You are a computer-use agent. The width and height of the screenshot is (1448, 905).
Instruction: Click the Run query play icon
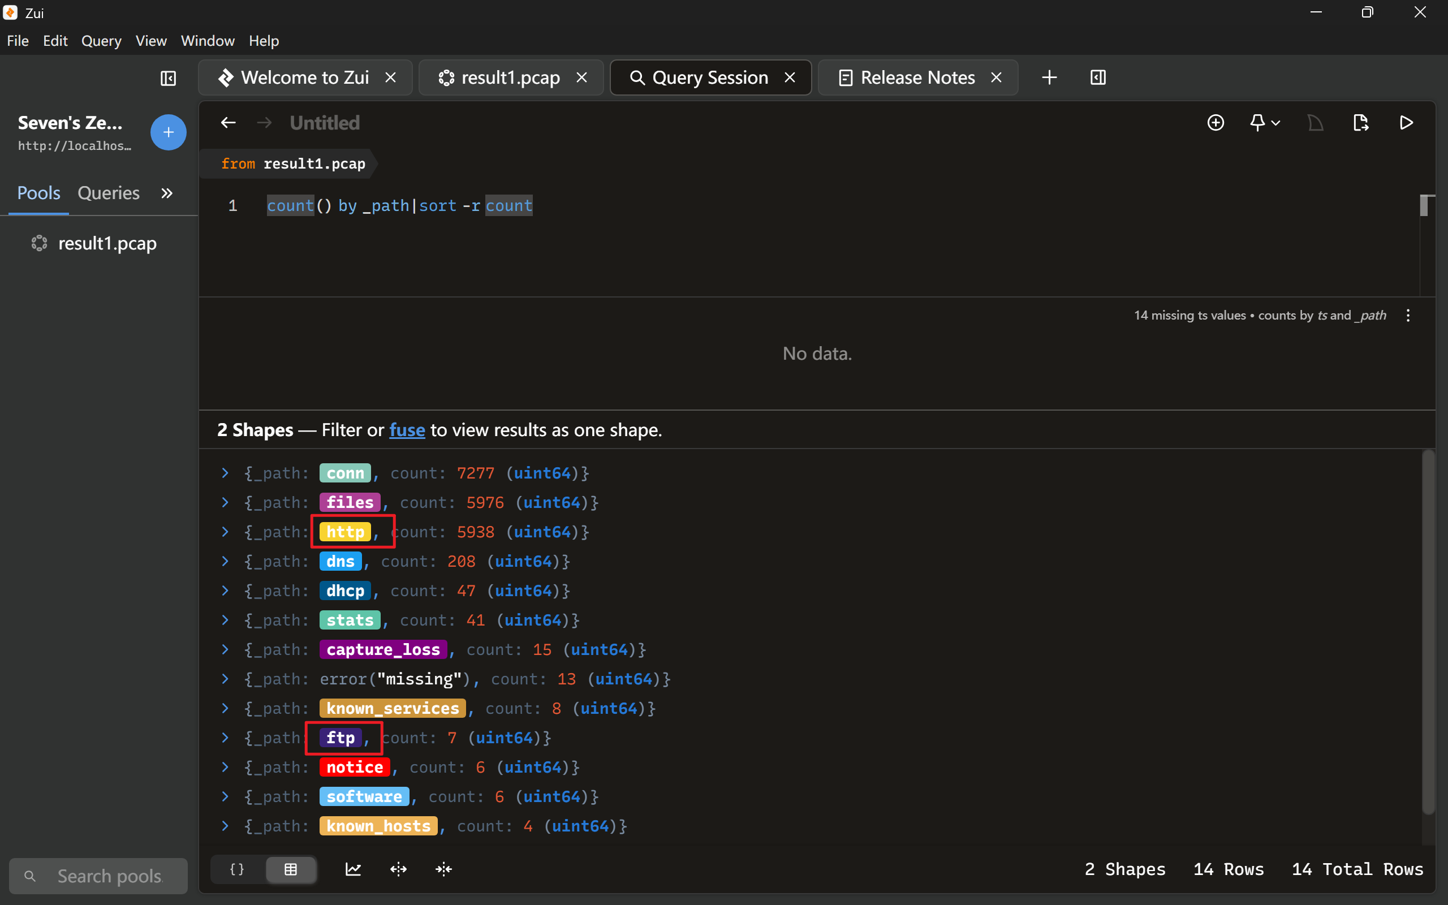(1406, 123)
